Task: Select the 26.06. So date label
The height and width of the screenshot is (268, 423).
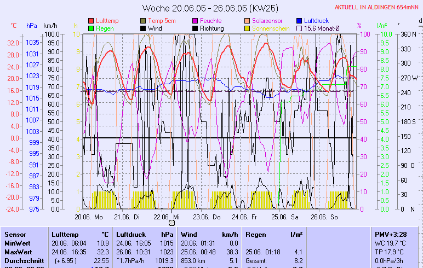Action: (324, 217)
